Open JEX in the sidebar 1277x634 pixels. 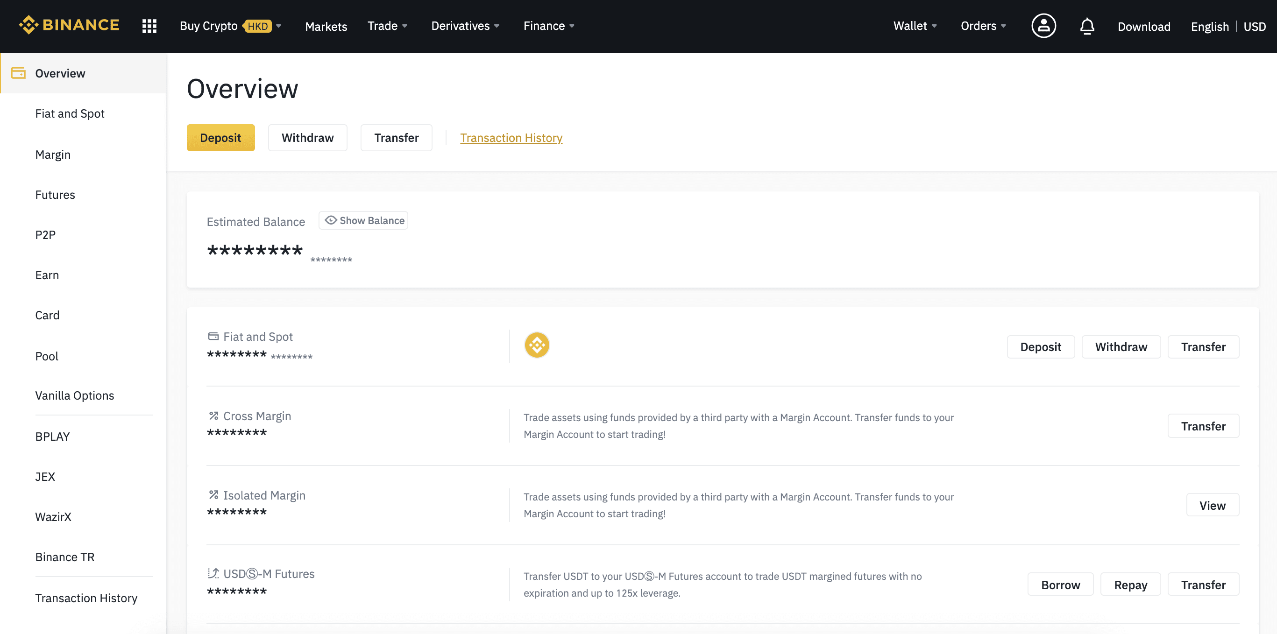tap(45, 477)
